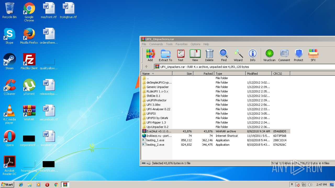Run the VirusScan toolbar icon
Image resolution: width=335 pixels, height=188 pixels.
(269, 55)
